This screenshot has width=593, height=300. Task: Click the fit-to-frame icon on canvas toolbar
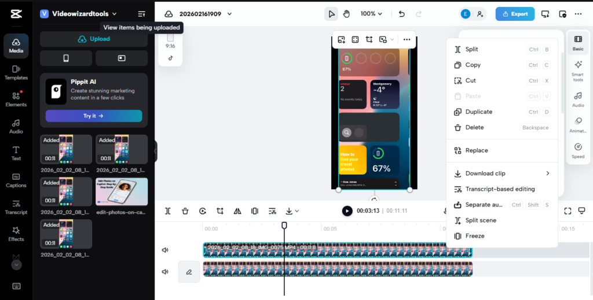[x=355, y=39]
